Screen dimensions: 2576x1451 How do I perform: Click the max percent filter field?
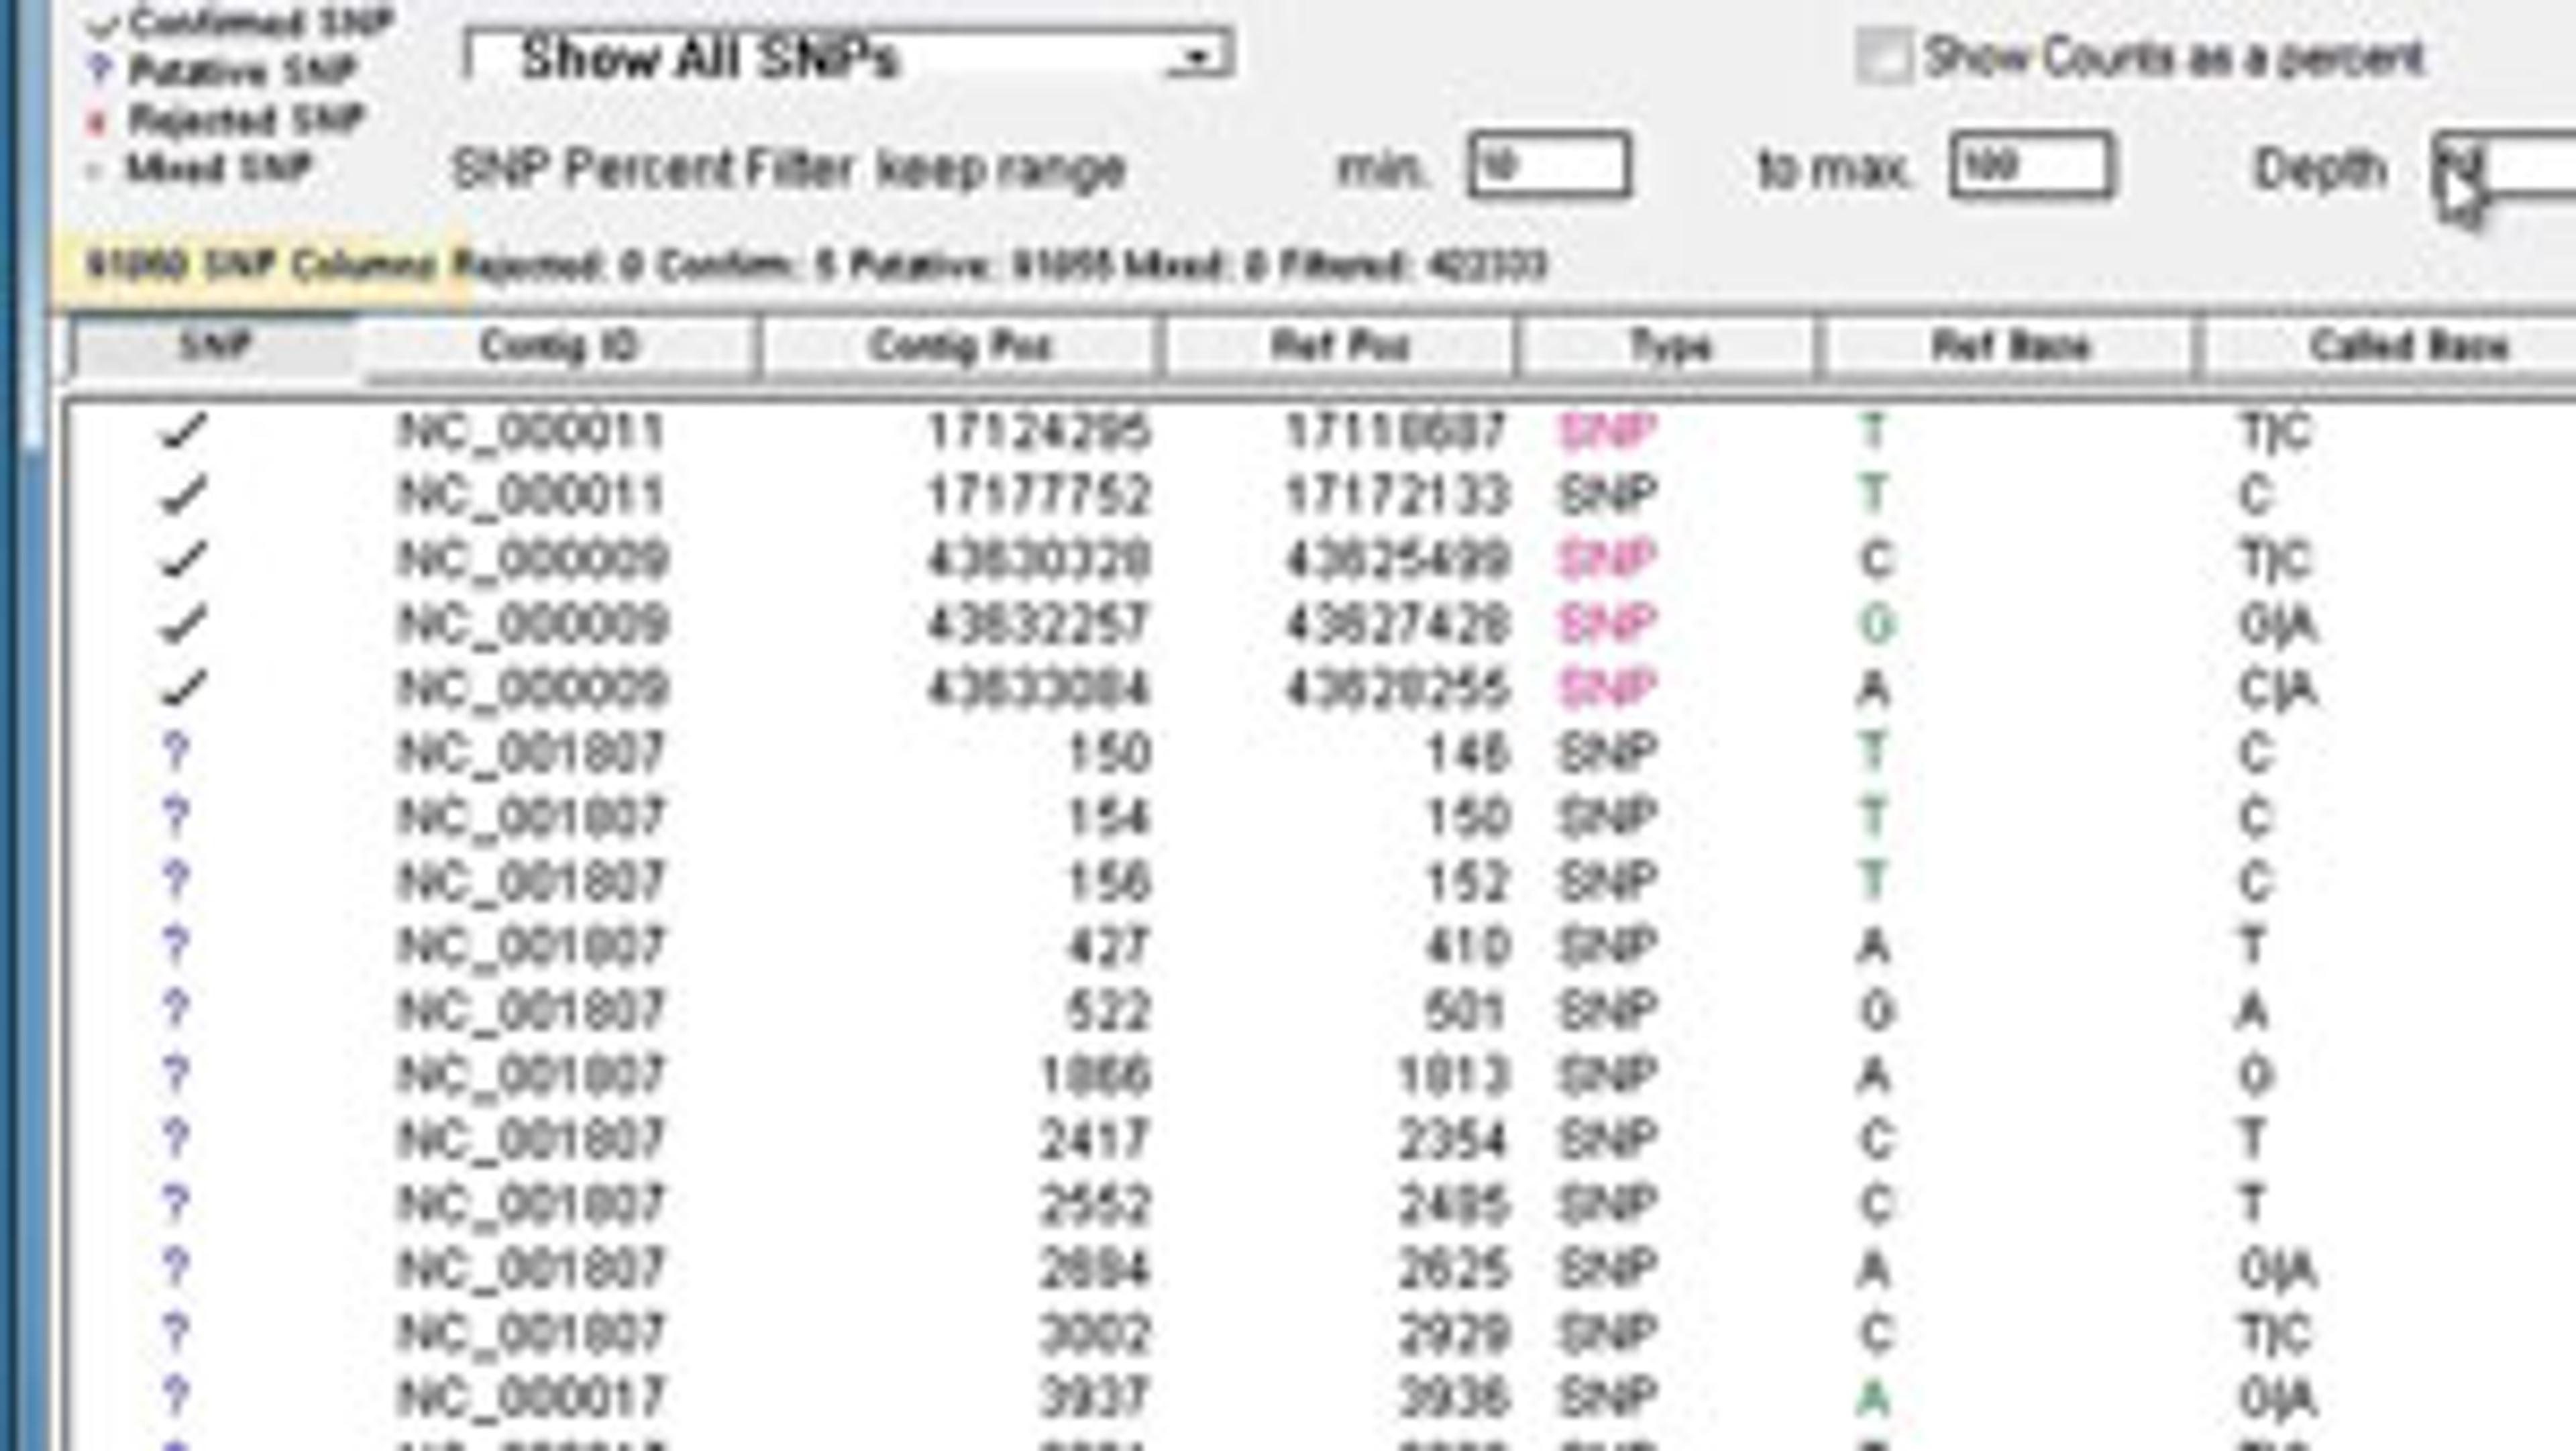(x=2031, y=166)
